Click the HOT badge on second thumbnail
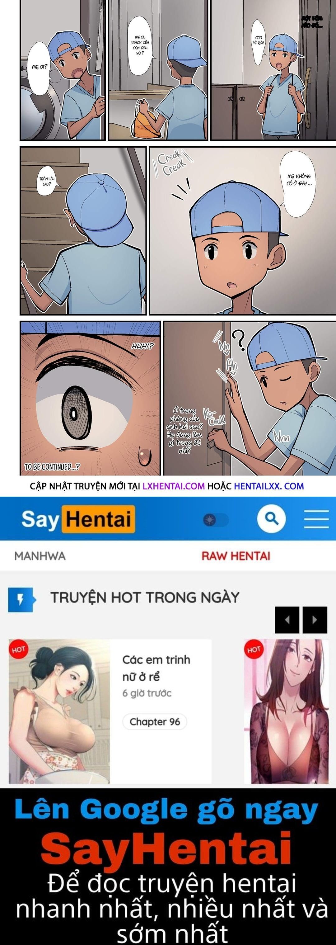Screen dimensions: 336x945 point(254,649)
